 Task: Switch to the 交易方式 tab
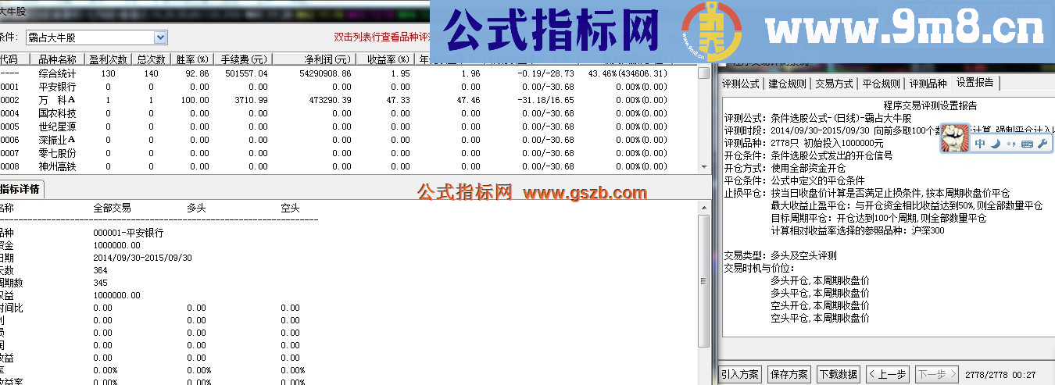pos(834,84)
